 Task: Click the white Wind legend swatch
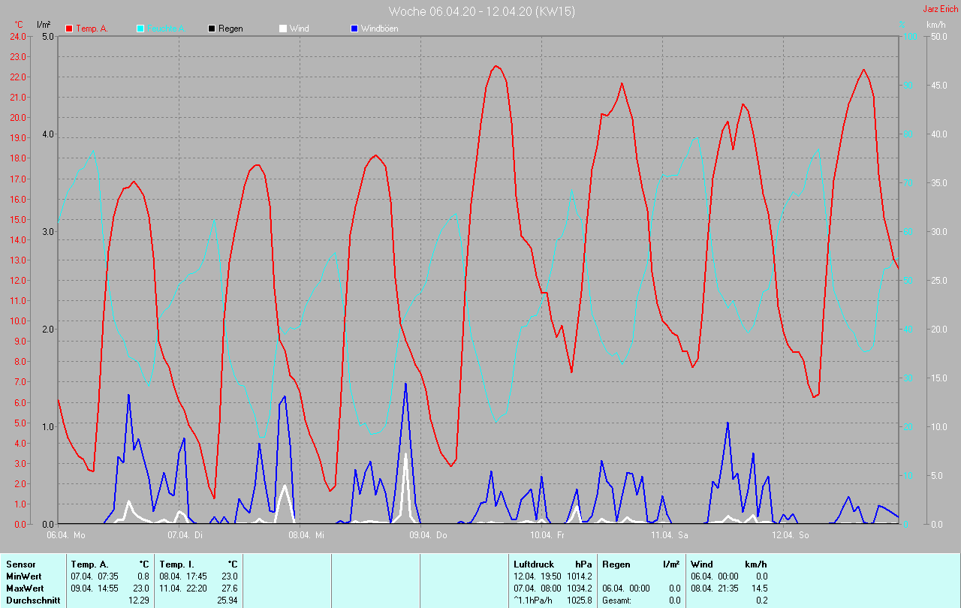(282, 29)
